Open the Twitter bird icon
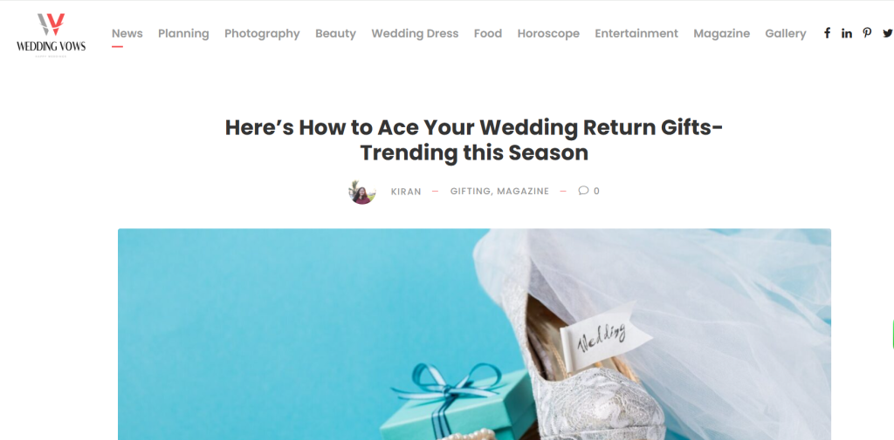The height and width of the screenshot is (440, 894). 888,33
